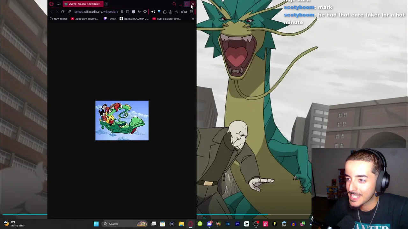Open the extensions puzzle-piece icon
This screenshot has width=408, height=229.
tap(165, 12)
